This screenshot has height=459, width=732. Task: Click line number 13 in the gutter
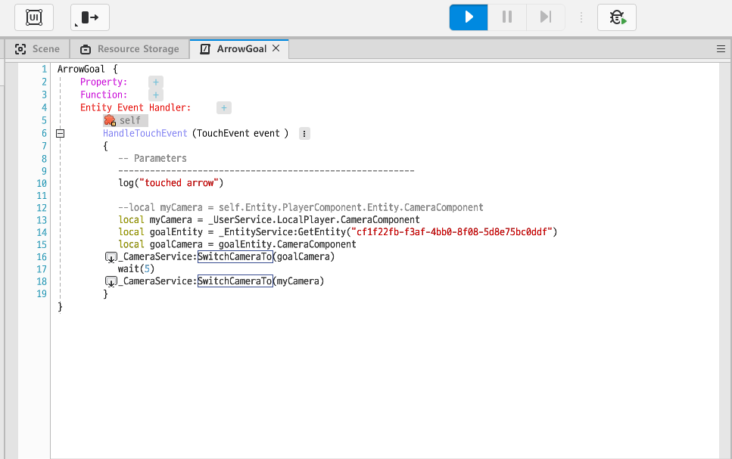[x=42, y=220]
